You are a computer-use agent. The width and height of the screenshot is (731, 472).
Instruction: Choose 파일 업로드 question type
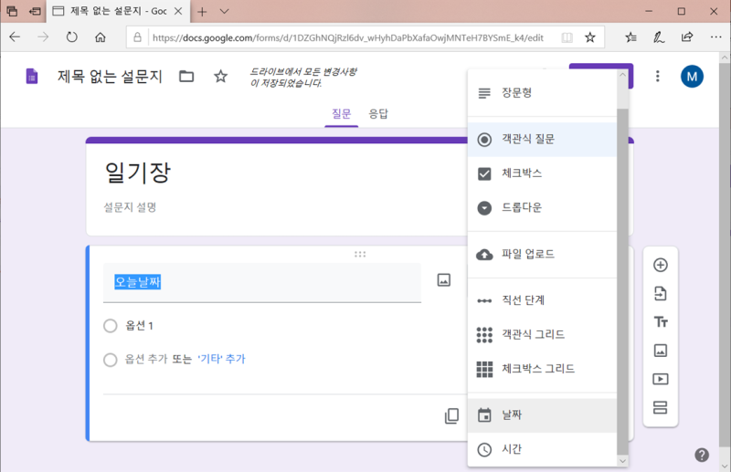(542, 255)
